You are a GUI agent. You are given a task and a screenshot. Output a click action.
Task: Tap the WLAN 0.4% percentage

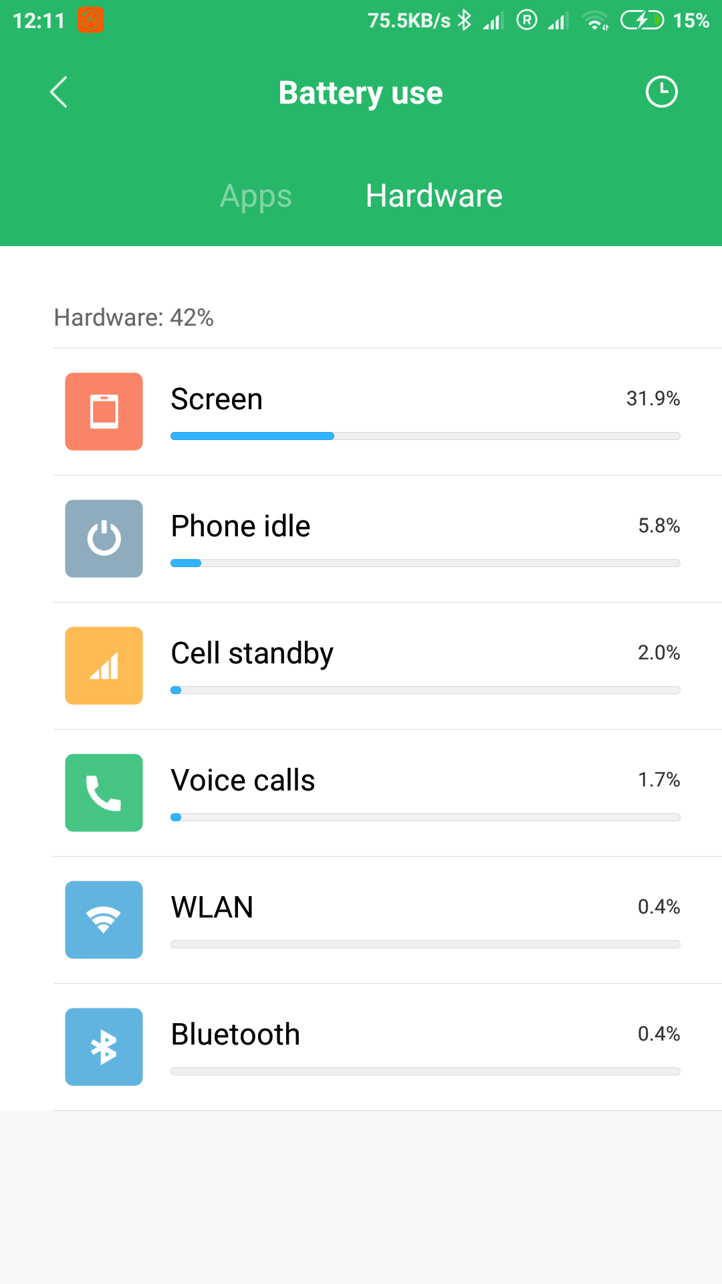click(658, 907)
